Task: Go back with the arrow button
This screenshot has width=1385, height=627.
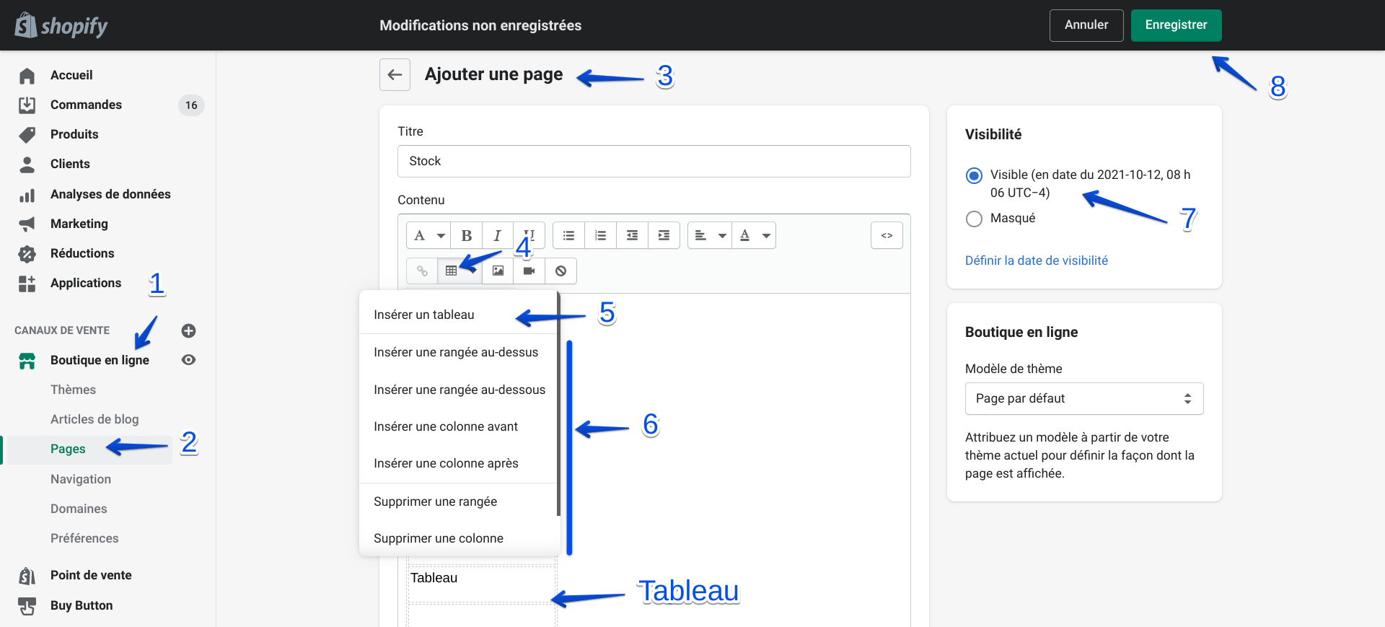Action: pyautogui.click(x=395, y=74)
